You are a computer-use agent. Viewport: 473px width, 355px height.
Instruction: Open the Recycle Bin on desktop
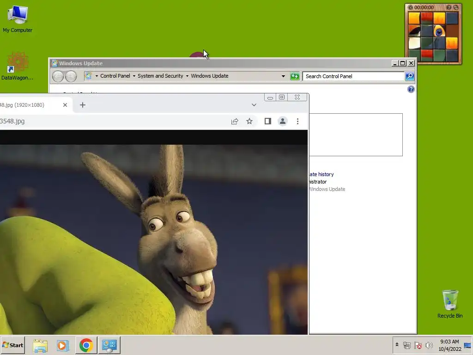click(x=450, y=304)
